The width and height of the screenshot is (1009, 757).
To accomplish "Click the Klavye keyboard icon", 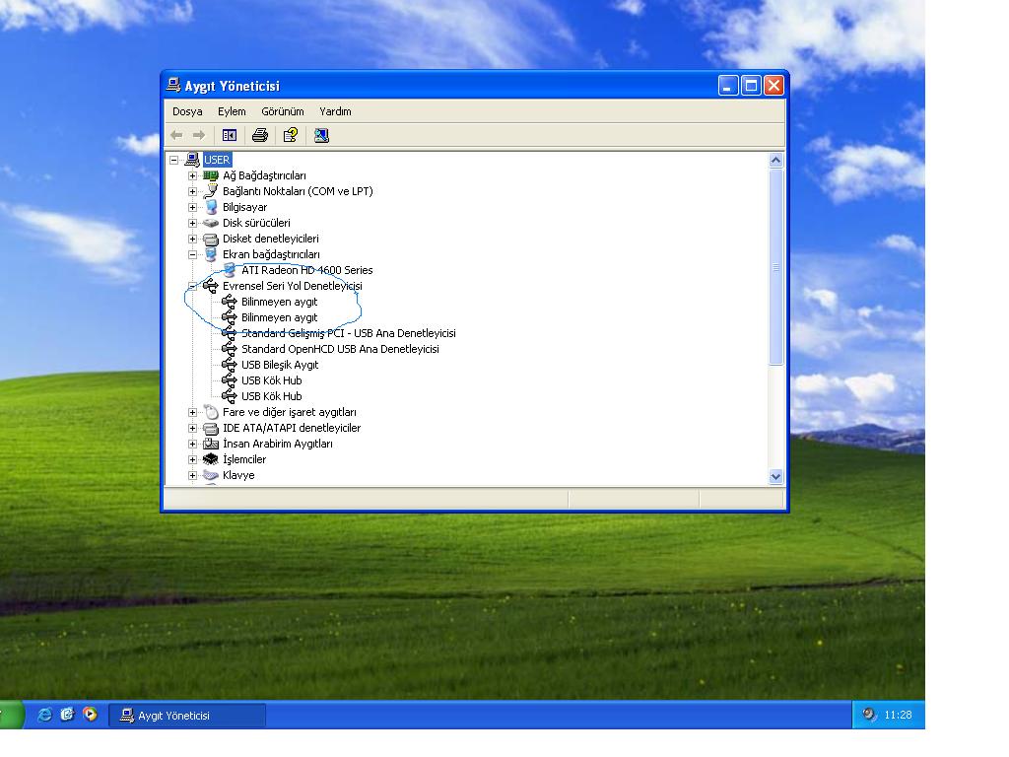I will coord(211,475).
